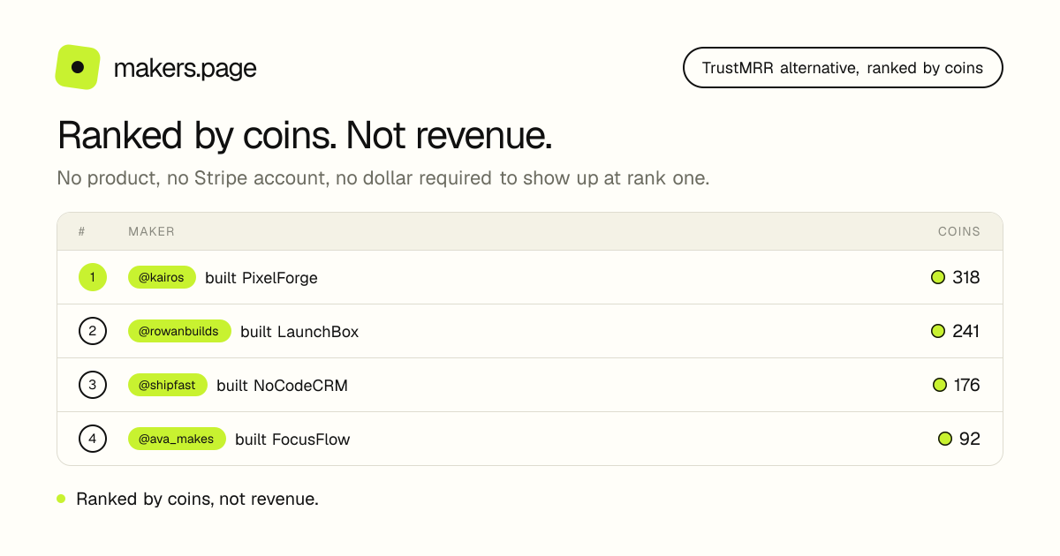Click the green bullet dot in the footer

(x=61, y=499)
